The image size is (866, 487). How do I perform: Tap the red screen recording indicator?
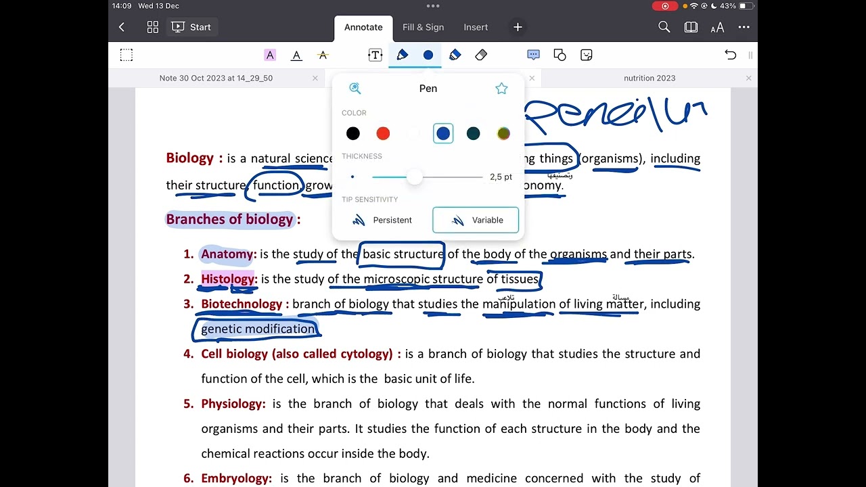tap(665, 6)
